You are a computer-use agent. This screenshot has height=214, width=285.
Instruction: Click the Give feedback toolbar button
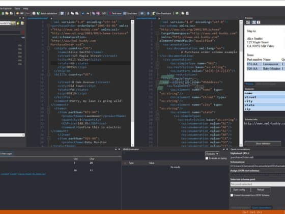pyautogui.click(x=162, y=13)
